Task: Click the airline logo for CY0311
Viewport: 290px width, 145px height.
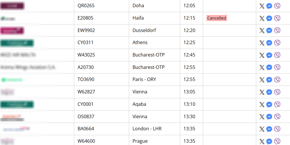Action: point(17,43)
